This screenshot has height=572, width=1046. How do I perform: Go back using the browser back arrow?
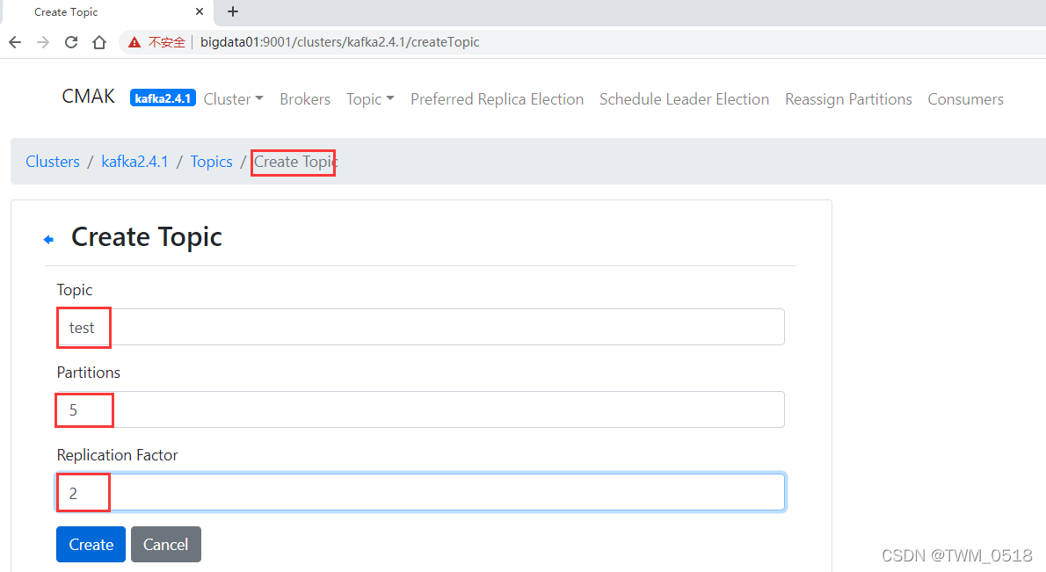point(15,42)
